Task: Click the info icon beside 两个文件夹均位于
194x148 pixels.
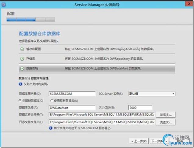Action: coord(51,128)
